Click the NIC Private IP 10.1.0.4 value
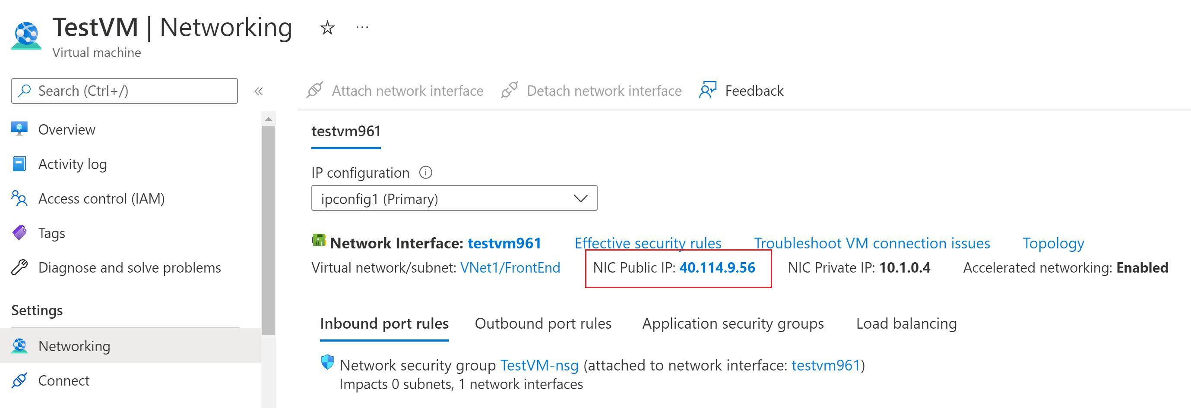The height and width of the screenshot is (408, 1191). [904, 268]
